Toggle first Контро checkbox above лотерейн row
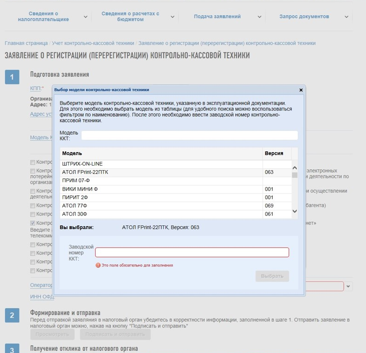This screenshot has height=353, width=366. coord(32,162)
